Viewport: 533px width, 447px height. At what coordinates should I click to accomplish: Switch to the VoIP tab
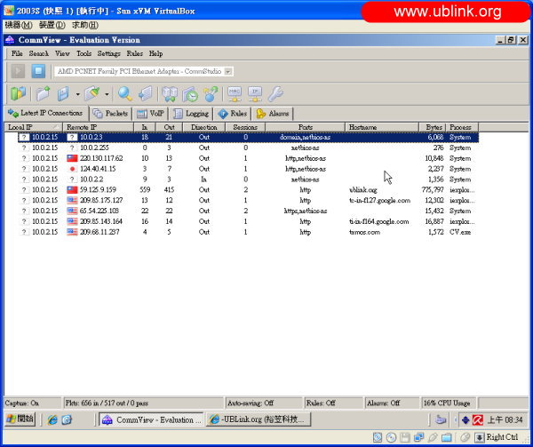(x=151, y=114)
